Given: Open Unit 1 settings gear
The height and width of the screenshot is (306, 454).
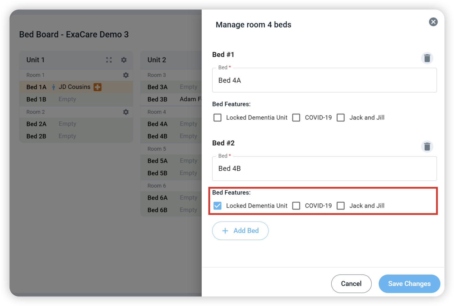Looking at the screenshot, I should click(x=124, y=60).
